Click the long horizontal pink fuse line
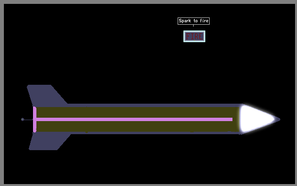Viewport: 297px width, 186px height. click(x=134, y=120)
